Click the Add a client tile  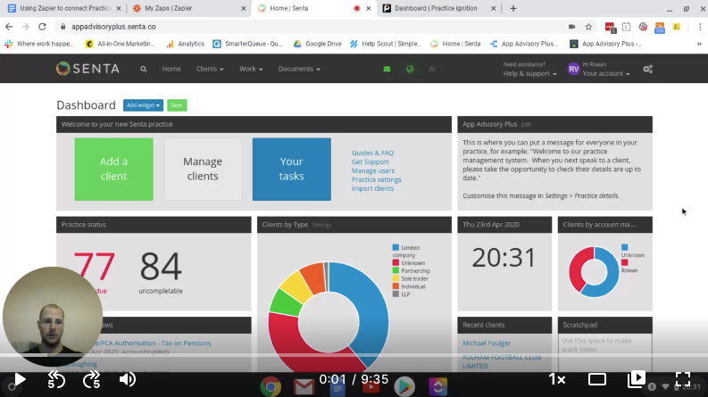[x=113, y=170]
